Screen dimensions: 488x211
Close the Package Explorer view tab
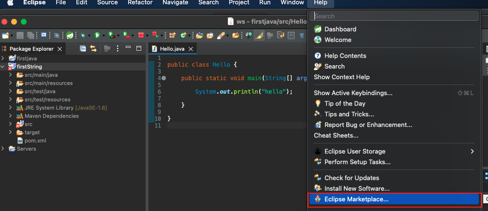(x=60, y=49)
